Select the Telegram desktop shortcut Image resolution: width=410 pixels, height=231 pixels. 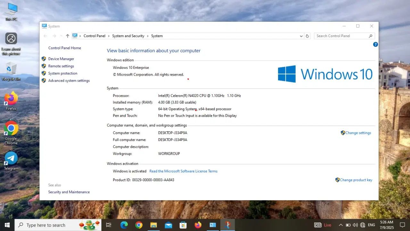pyautogui.click(x=11, y=161)
